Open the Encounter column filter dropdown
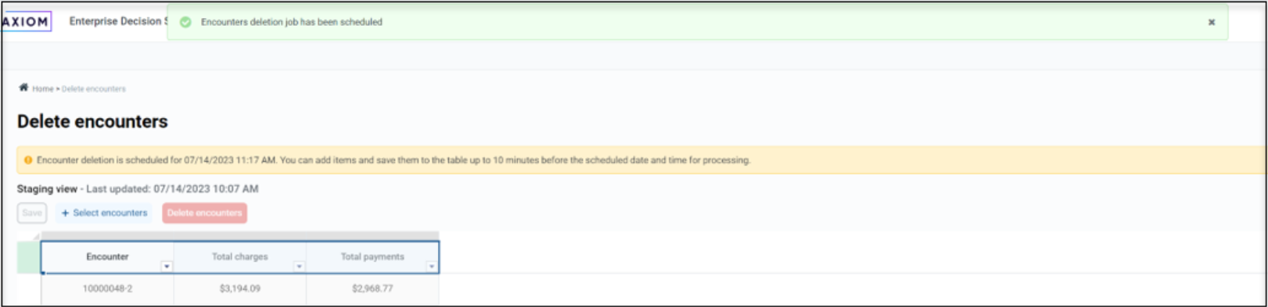The image size is (1268, 307). click(x=167, y=266)
